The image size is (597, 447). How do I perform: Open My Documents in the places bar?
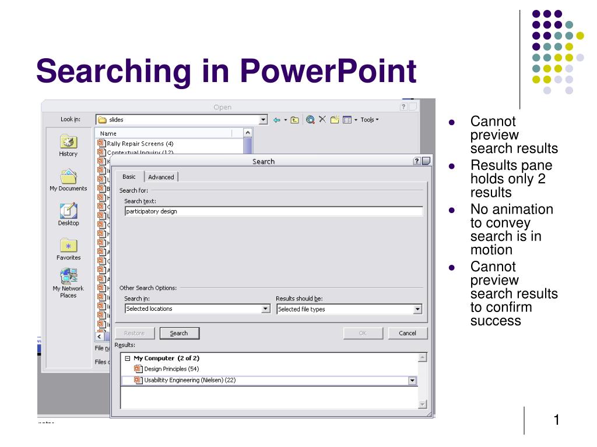[68, 180]
